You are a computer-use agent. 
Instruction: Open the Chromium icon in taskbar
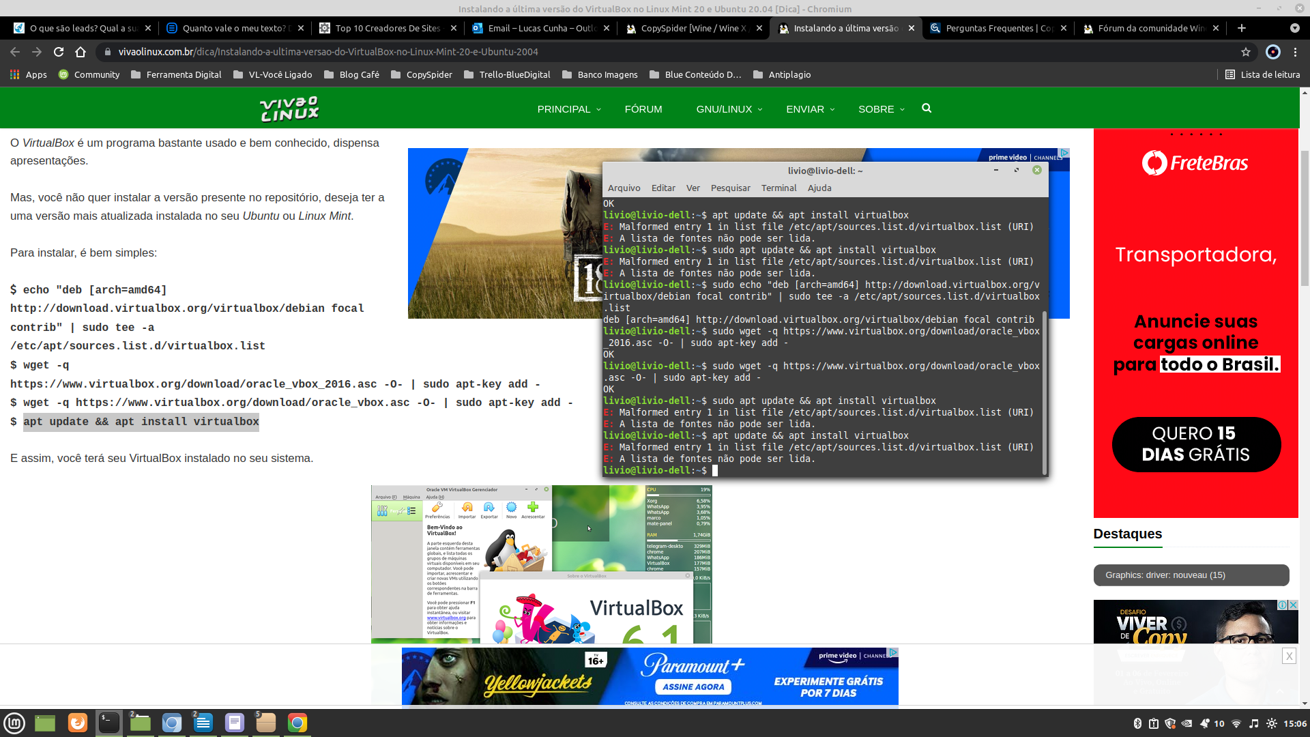172,723
